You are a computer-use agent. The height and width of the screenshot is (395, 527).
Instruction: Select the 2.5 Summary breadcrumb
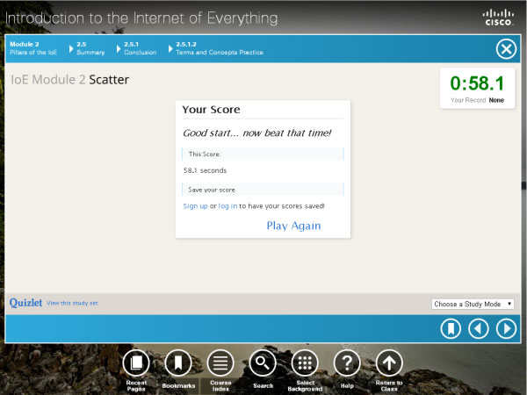click(90, 48)
